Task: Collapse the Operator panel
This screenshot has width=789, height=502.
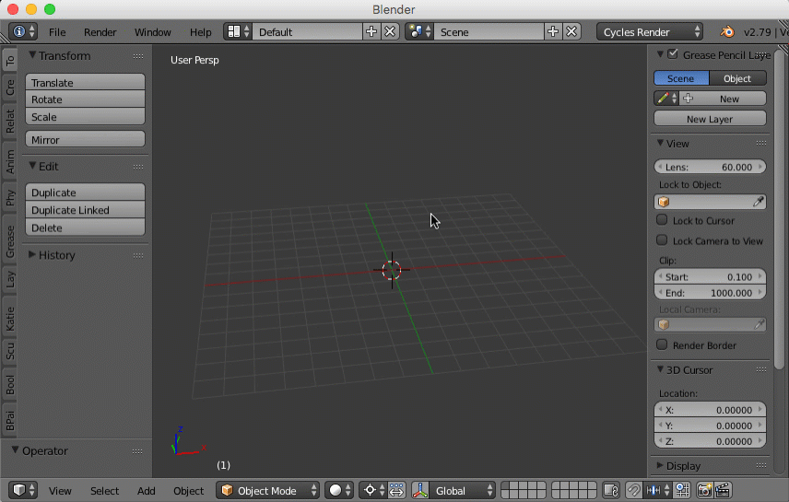Action: pos(16,450)
